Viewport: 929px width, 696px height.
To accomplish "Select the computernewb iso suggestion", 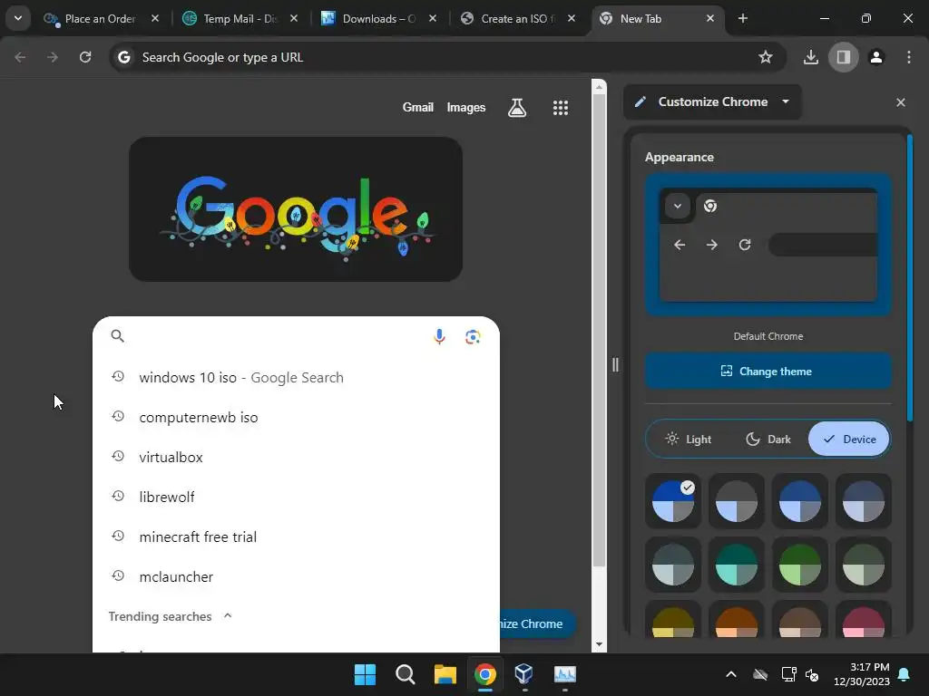I will click(x=297, y=417).
